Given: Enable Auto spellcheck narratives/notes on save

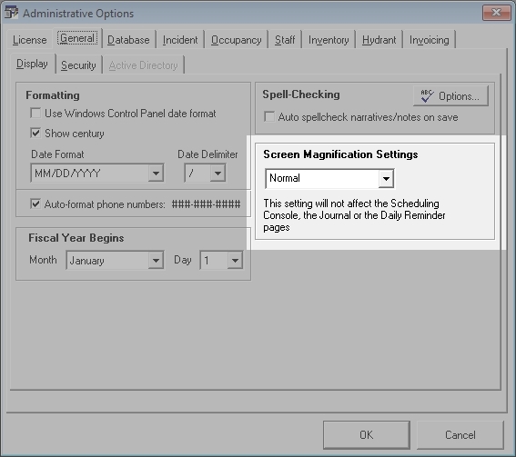Looking at the screenshot, I should tap(269, 116).
